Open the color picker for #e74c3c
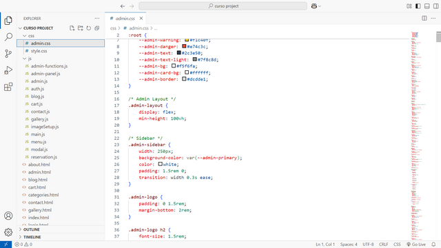 point(184,46)
